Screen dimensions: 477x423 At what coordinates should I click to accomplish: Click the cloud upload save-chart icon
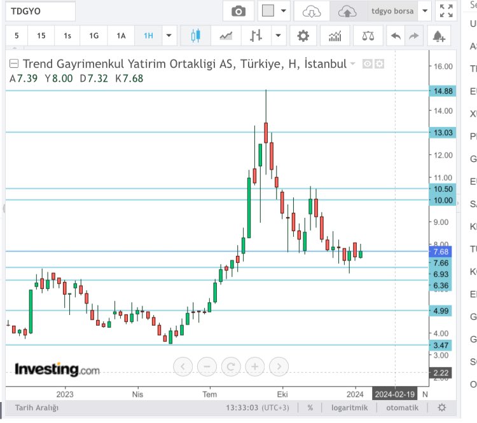[347, 11]
